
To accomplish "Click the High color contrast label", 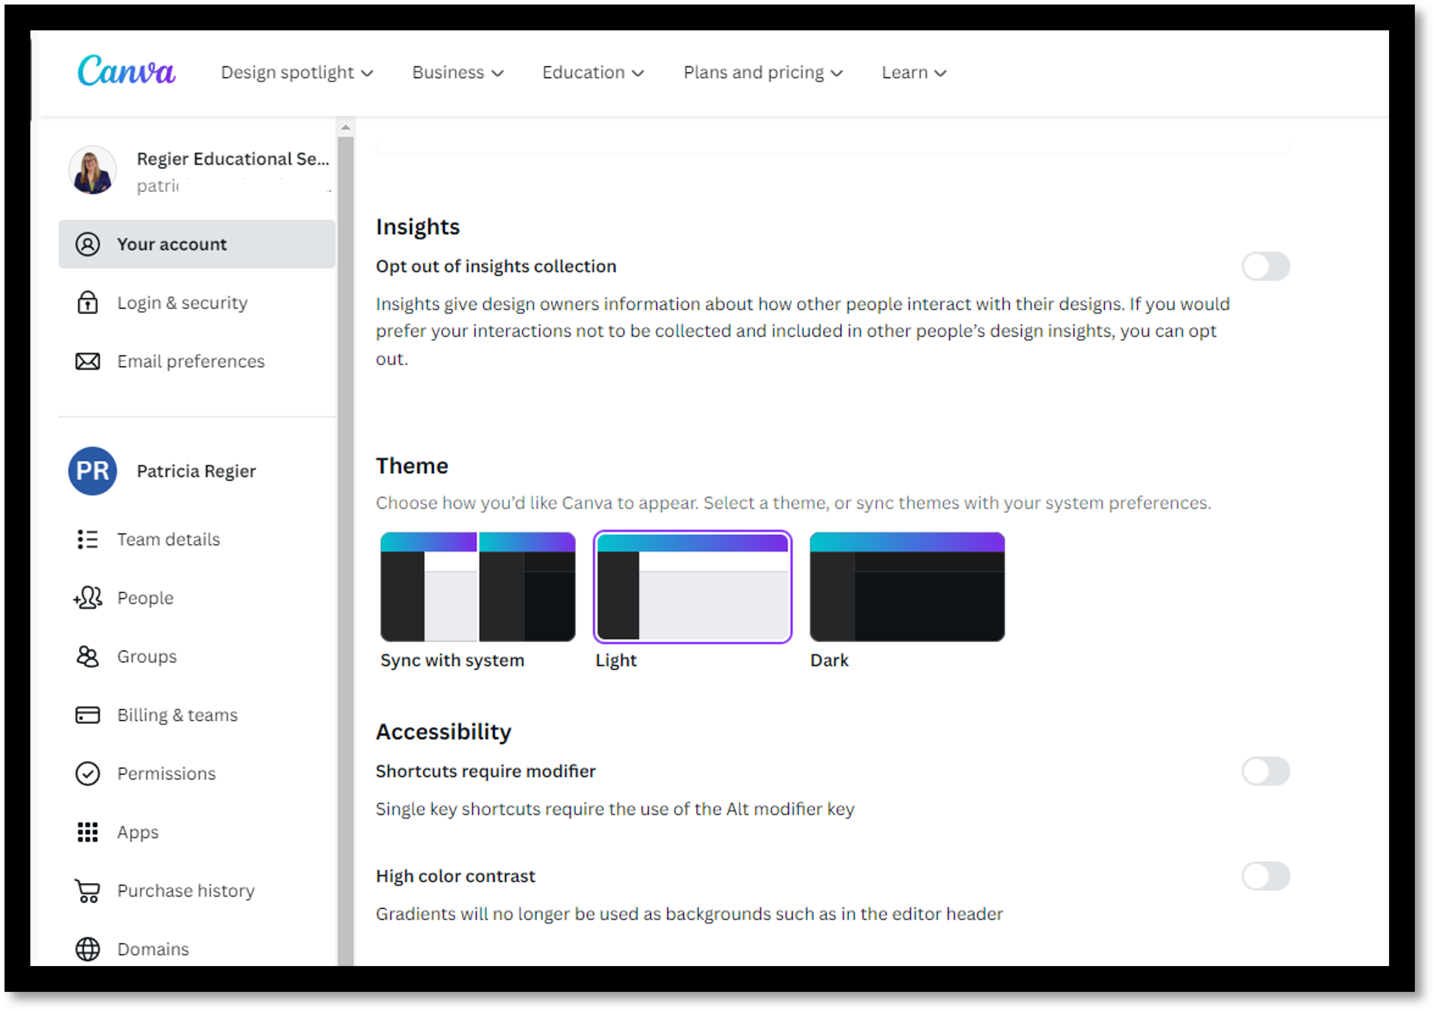I will (x=455, y=877).
